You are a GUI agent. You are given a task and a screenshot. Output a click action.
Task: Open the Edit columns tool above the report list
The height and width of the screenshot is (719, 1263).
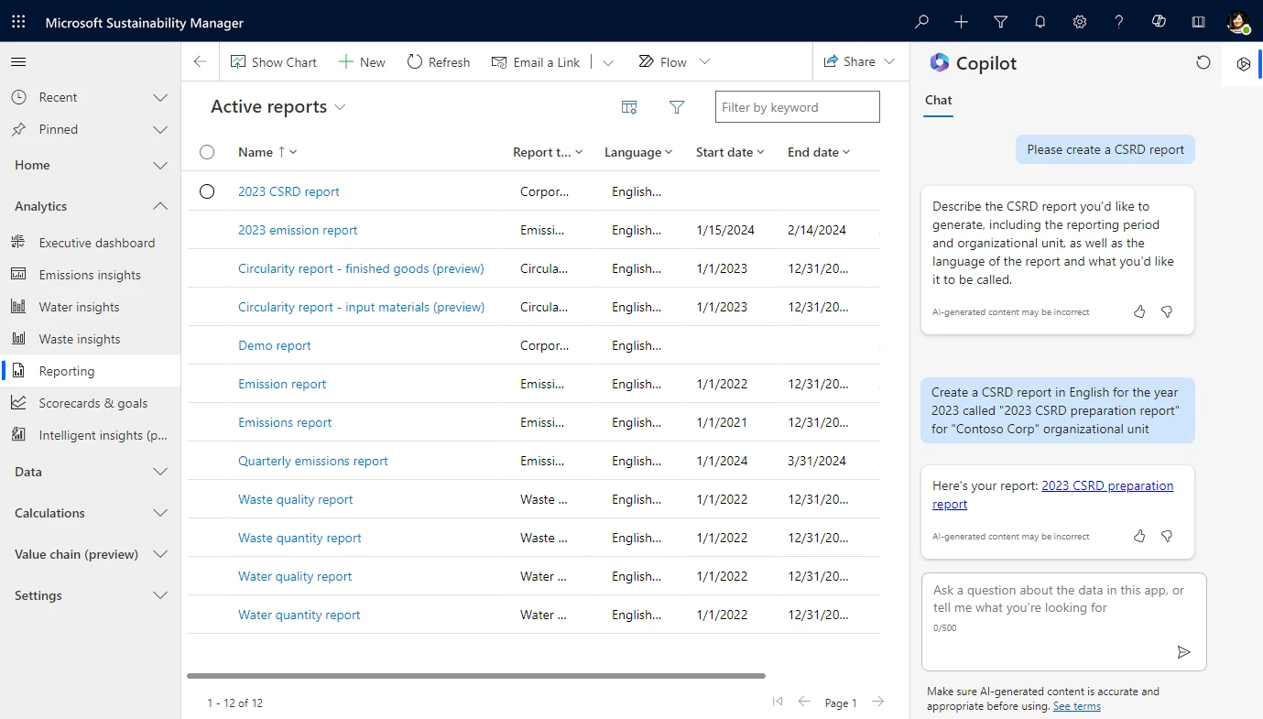pyautogui.click(x=629, y=107)
